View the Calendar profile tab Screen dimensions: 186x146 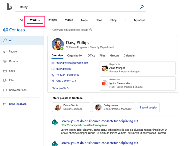click(129, 55)
